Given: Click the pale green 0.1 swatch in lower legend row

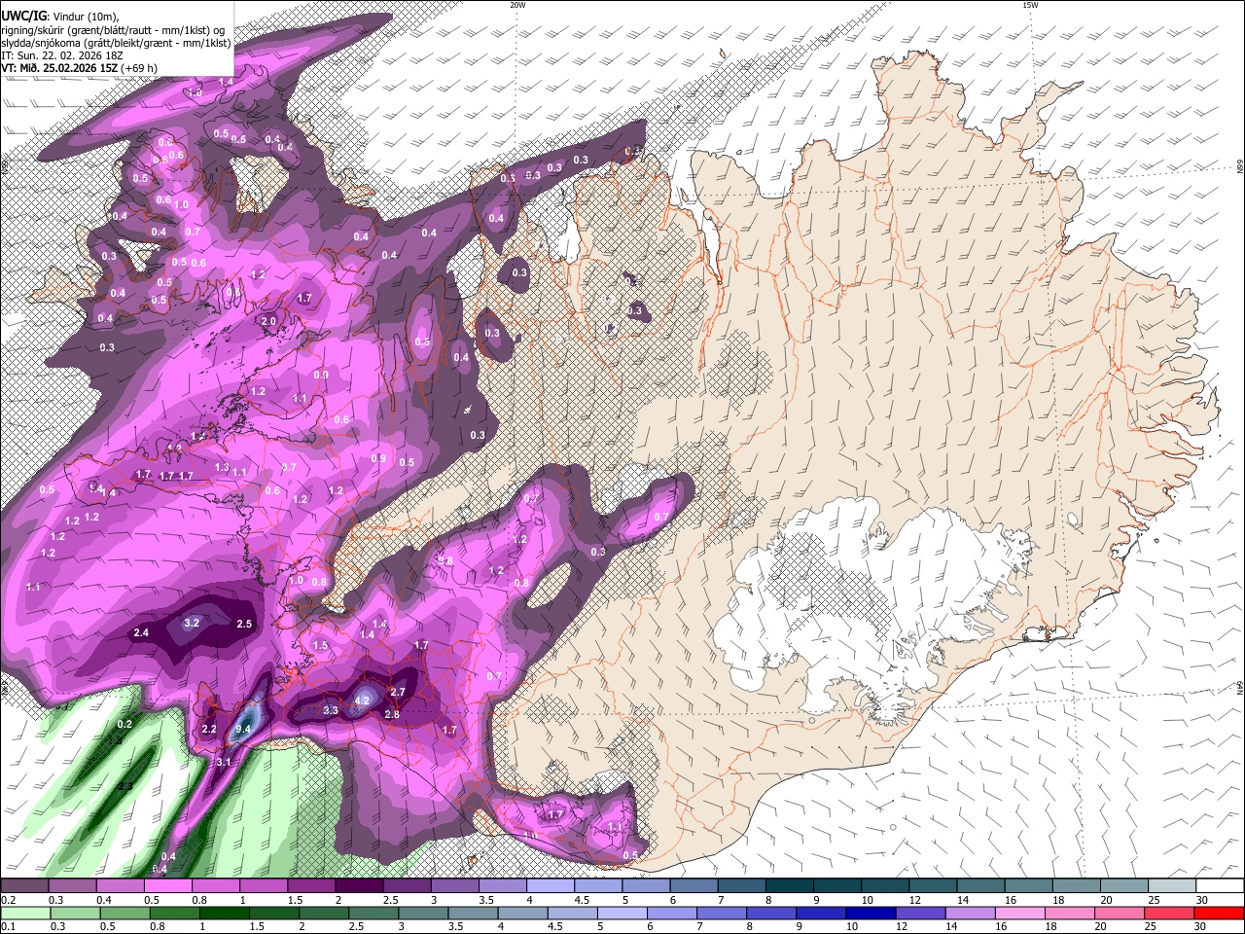Looking at the screenshot, I should pos(25,914).
